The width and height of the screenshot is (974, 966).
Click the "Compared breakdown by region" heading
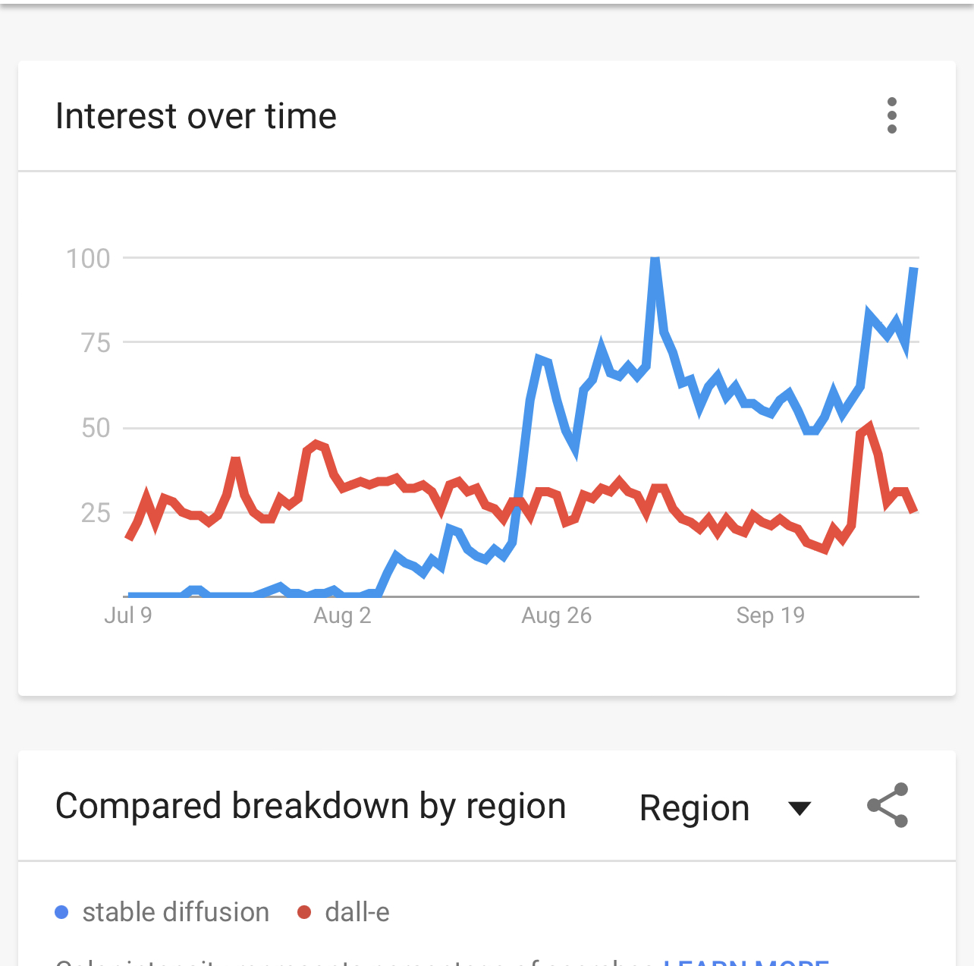click(311, 806)
